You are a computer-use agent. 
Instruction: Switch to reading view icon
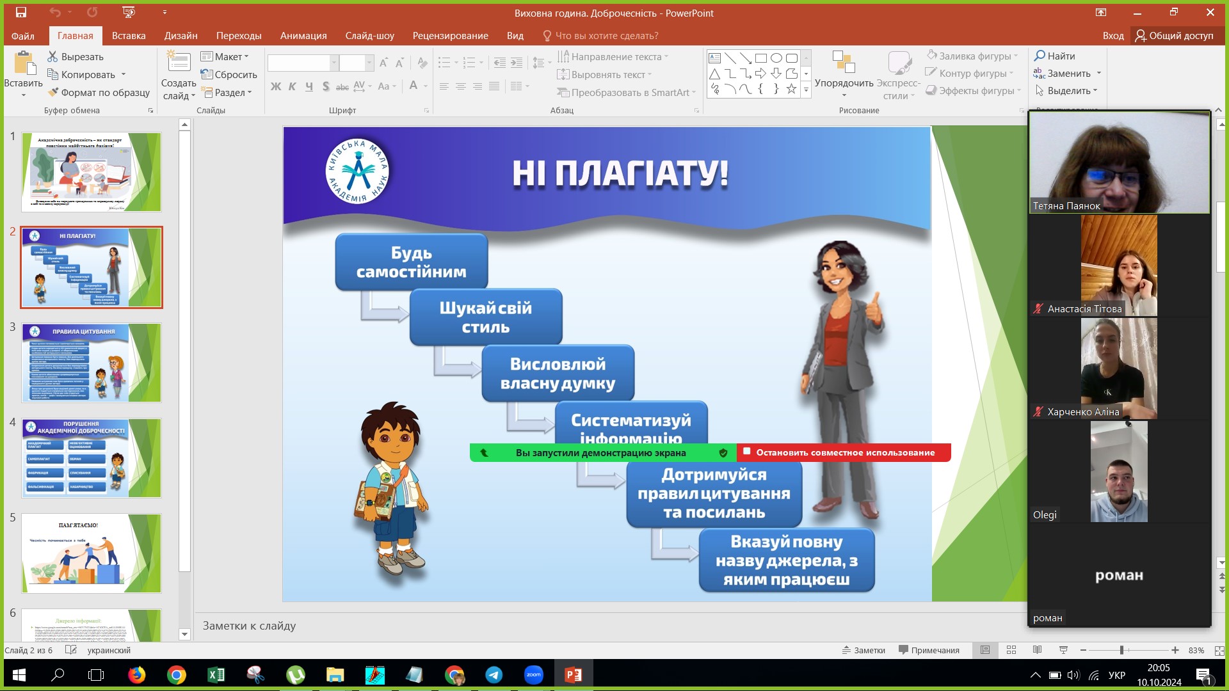coord(1037,650)
